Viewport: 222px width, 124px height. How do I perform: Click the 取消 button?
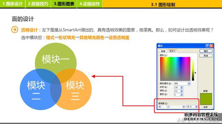[x=206, y=56]
